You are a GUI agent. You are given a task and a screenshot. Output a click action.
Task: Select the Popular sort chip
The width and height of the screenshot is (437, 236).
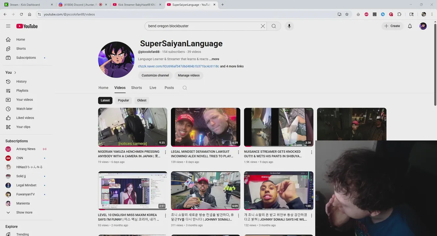pyautogui.click(x=123, y=100)
